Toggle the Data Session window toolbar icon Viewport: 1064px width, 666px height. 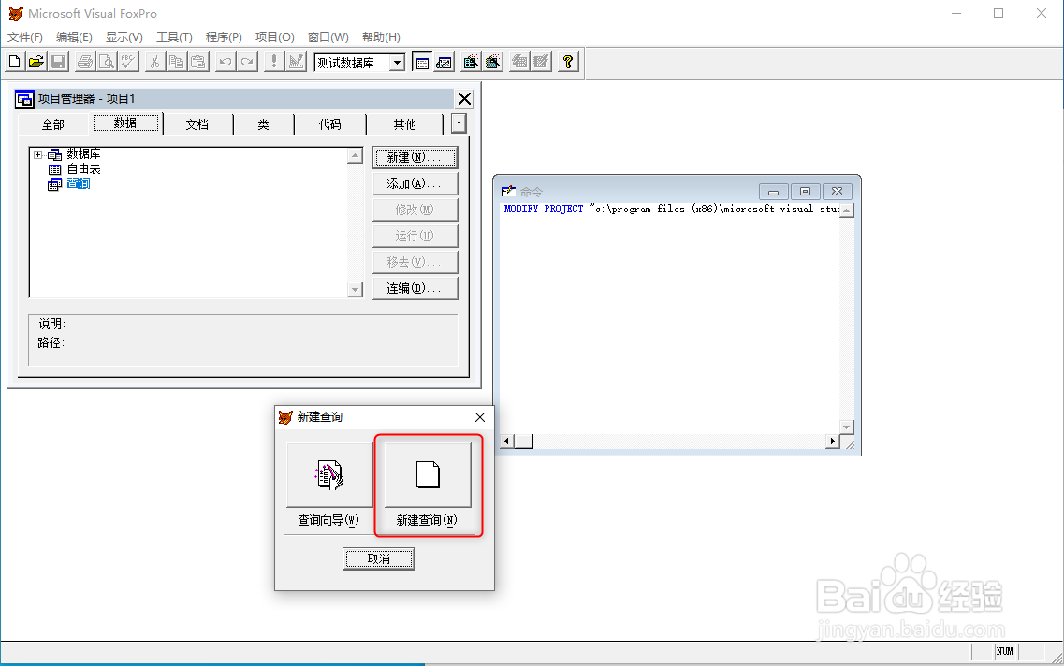point(444,63)
